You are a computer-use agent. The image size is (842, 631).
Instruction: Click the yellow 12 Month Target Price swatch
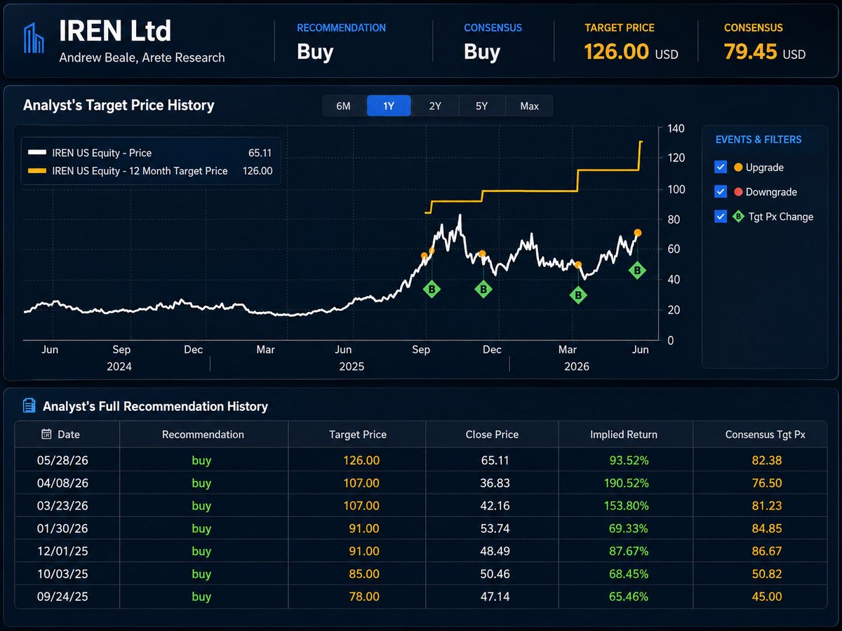coord(36,170)
